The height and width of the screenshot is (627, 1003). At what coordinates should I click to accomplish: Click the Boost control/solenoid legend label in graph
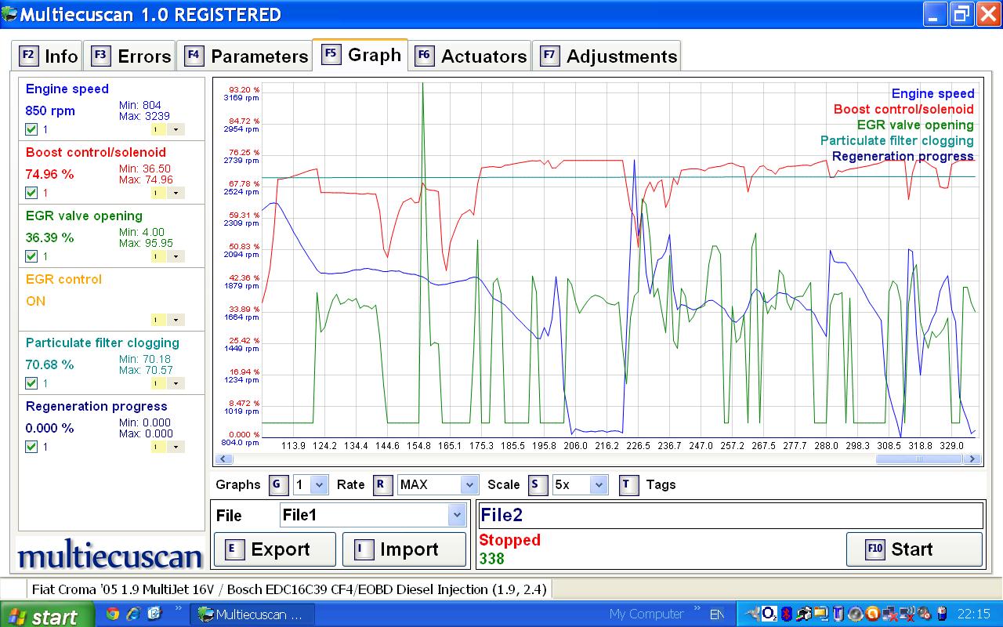(903, 109)
